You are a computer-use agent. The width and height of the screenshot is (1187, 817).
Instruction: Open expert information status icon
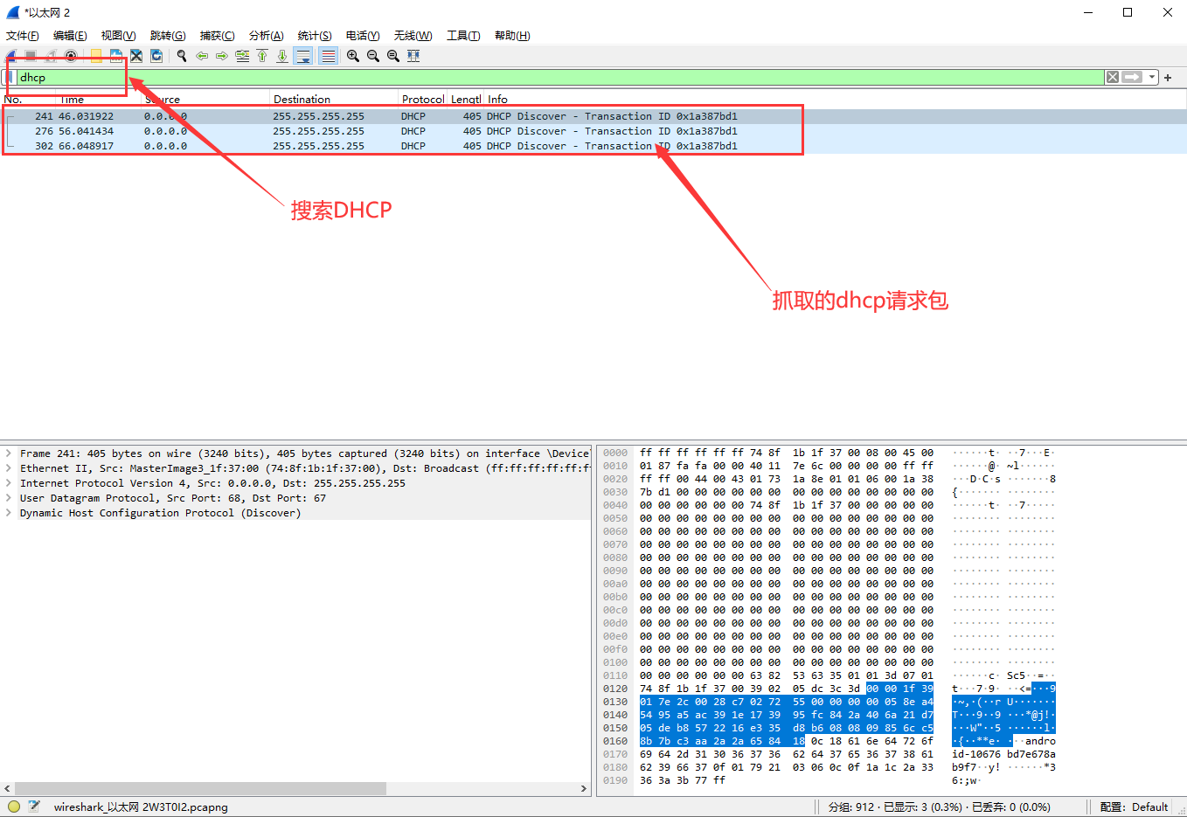click(13, 807)
